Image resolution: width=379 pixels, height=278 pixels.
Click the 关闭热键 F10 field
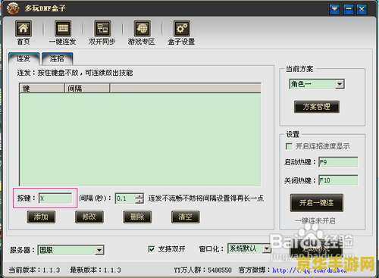click(x=338, y=180)
